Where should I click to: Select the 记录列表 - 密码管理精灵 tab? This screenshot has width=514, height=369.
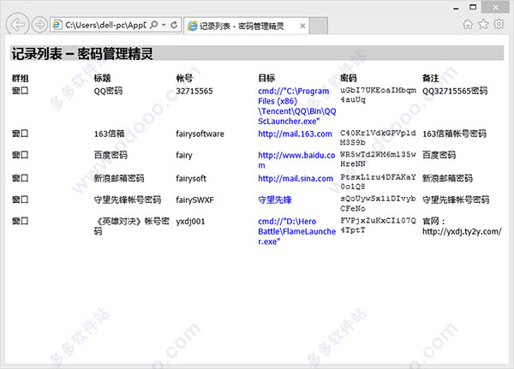pos(247,26)
